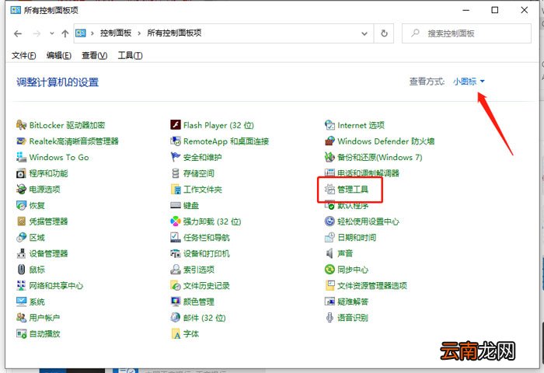Screen dimensions: 544x373
Task: Open the 设备管理器 icon
Action: click(21, 253)
